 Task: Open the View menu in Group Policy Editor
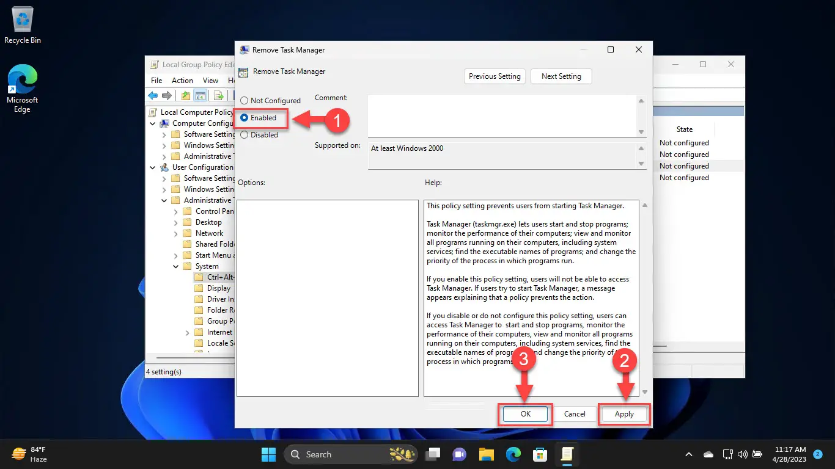(x=210, y=81)
